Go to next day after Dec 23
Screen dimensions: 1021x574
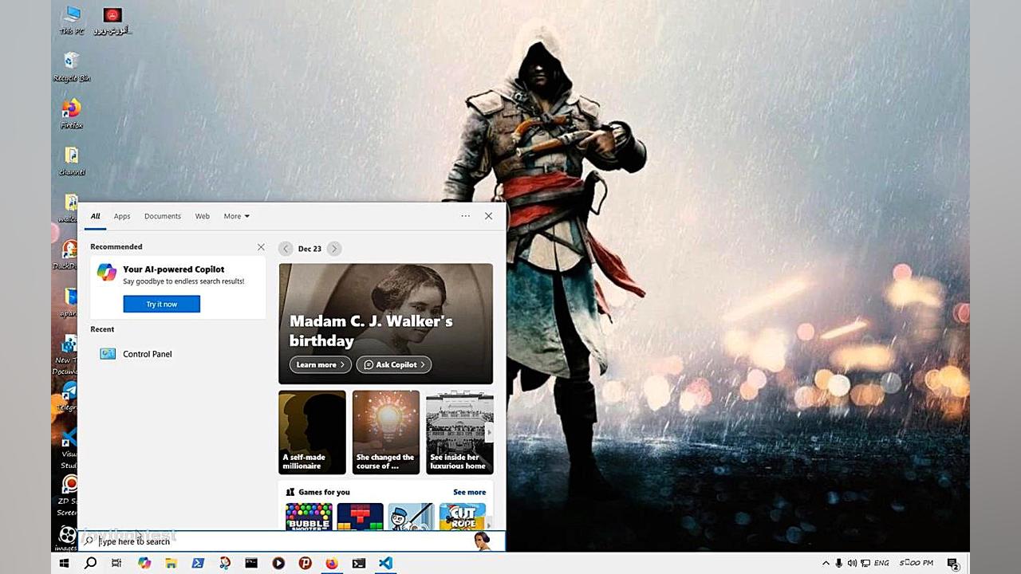click(334, 249)
